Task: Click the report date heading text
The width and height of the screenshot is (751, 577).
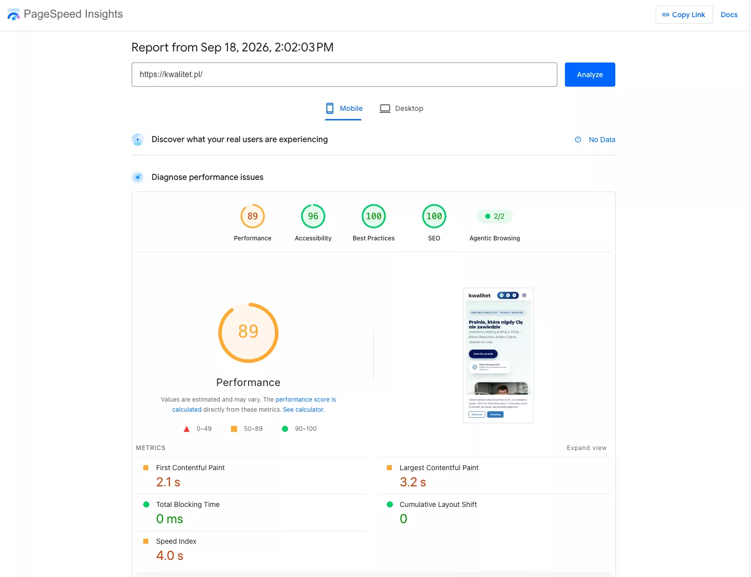Action: coord(233,47)
